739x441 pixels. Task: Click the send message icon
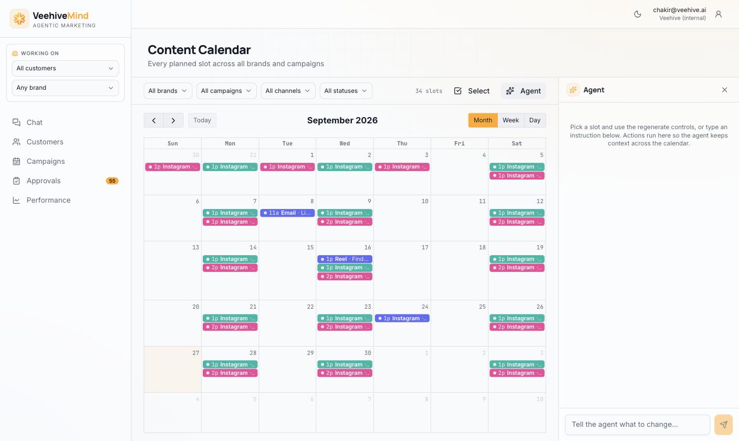coord(723,424)
